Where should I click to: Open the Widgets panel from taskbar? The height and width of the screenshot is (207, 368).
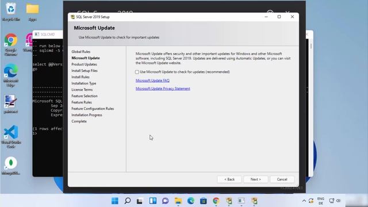(153, 201)
